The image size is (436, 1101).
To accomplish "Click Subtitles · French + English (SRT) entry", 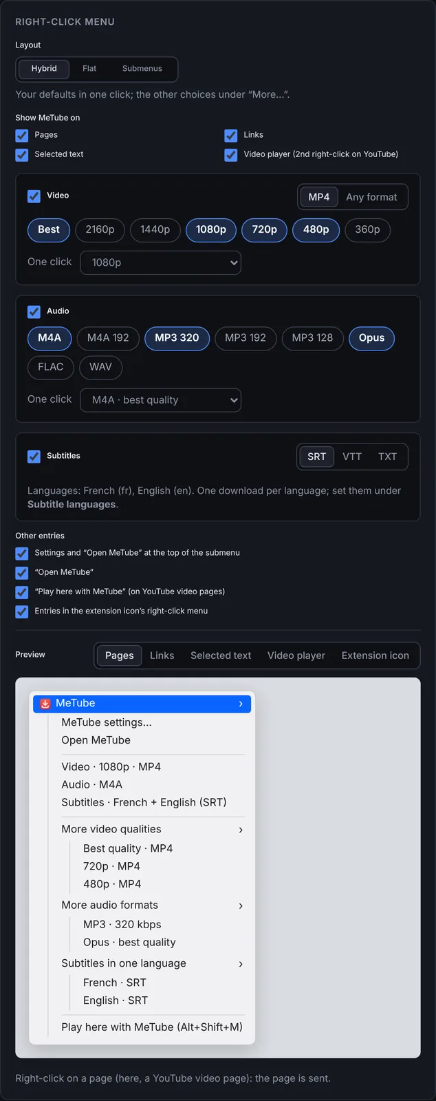I will tap(144, 803).
